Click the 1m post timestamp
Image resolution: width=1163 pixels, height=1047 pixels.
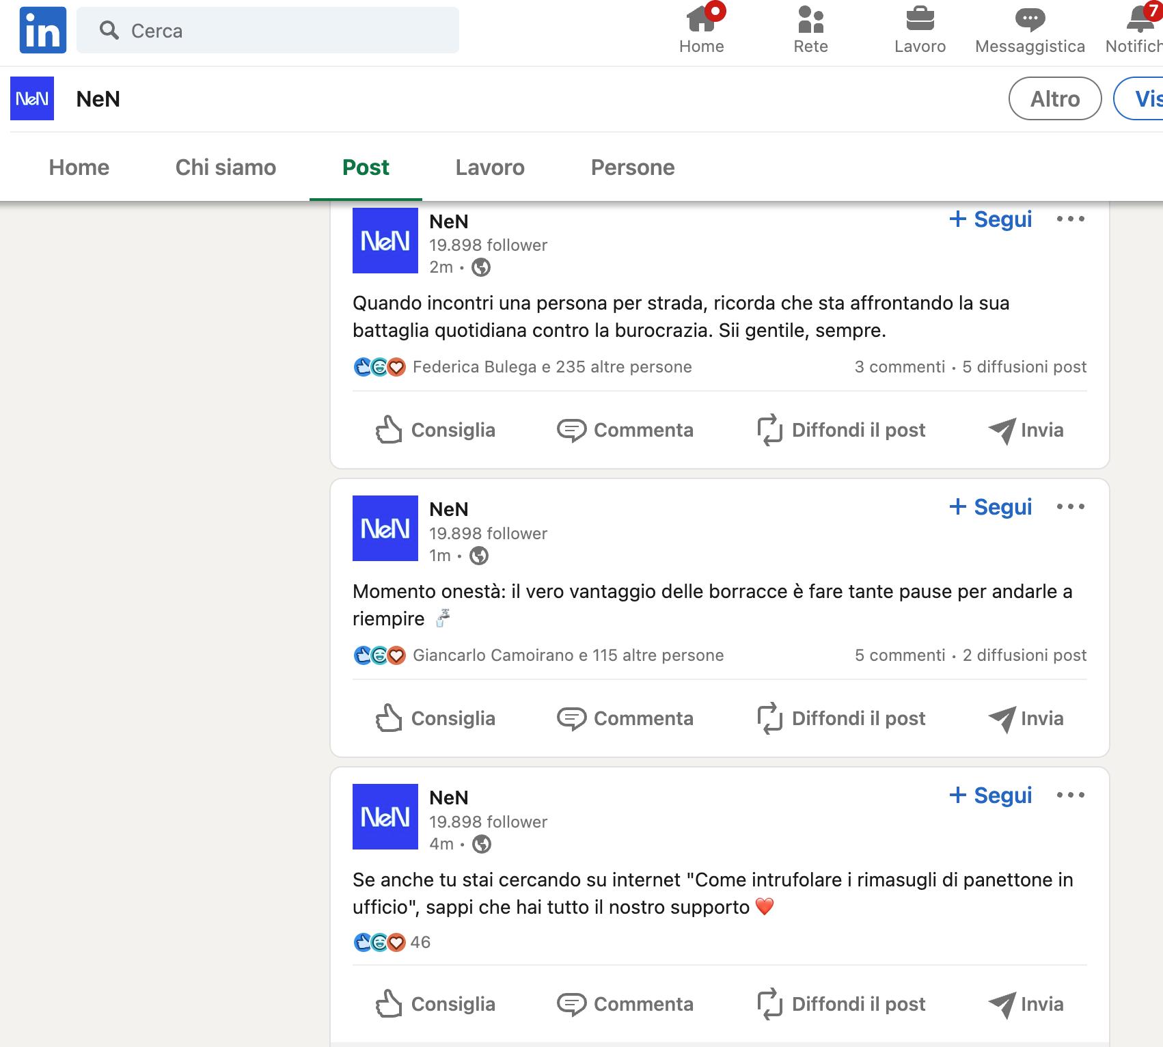point(440,556)
